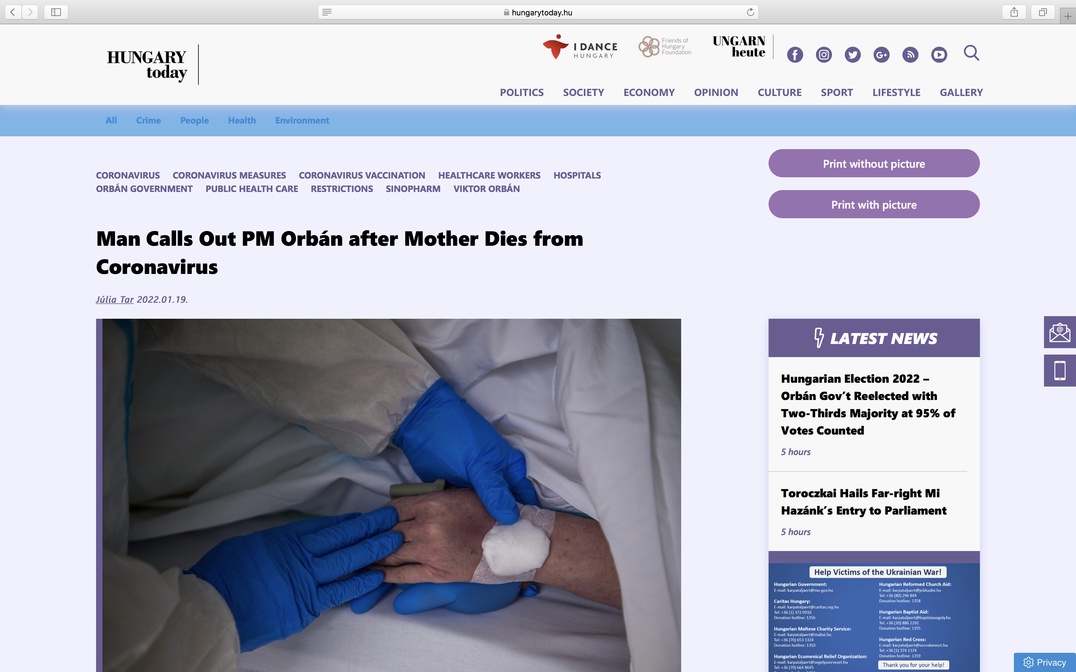The image size is (1076, 672).
Task: Click the mobile phone side icon
Action: point(1060,370)
